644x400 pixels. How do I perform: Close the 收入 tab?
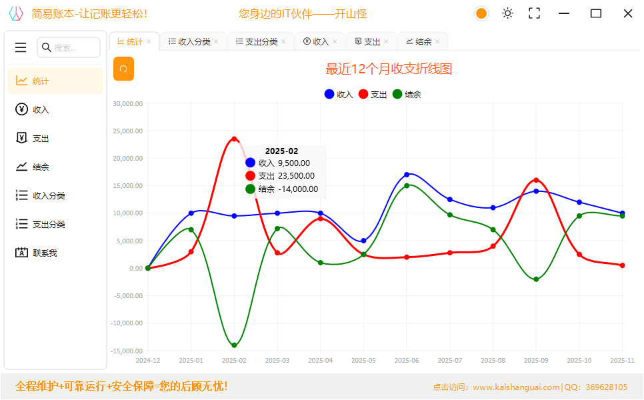(x=335, y=41)
